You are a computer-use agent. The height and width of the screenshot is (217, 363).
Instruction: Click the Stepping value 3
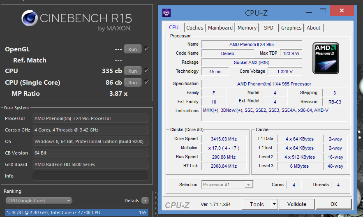point(335,93)
